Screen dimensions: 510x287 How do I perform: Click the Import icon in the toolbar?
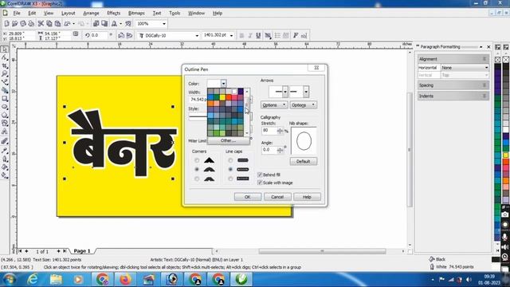coord(96,23)
